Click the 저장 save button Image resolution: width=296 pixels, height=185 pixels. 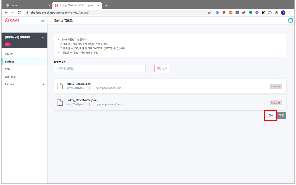(x=281, y=116)
